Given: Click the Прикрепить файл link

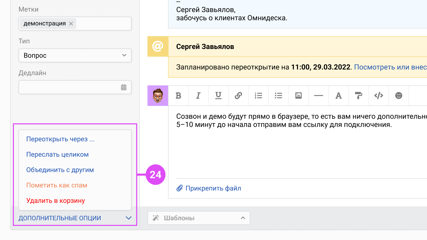Looking at the screenshot, I should pos(213,188).
